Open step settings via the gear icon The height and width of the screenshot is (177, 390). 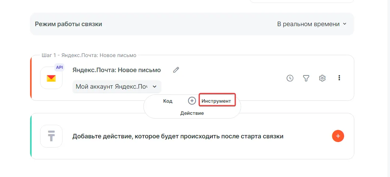click(x=322, y=78)
